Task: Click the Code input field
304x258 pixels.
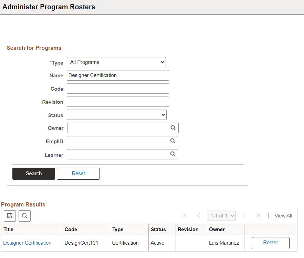Action: [x=118, y=88]
